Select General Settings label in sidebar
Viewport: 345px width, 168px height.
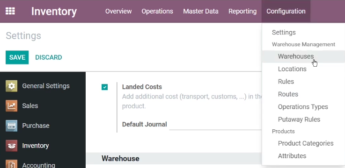[x=46, y=86]
